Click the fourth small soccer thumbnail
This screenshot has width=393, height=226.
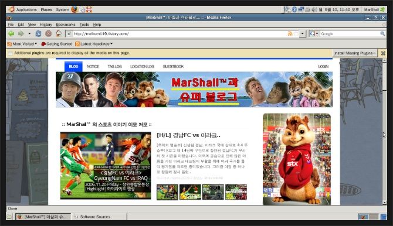click(x=236, y=192)
